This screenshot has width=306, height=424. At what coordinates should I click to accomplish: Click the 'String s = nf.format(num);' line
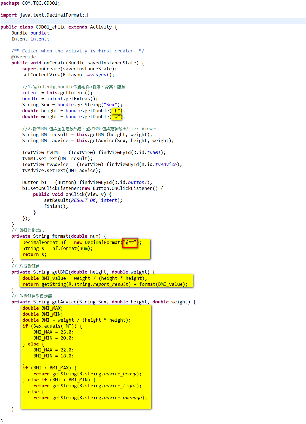tap(58, 249)
